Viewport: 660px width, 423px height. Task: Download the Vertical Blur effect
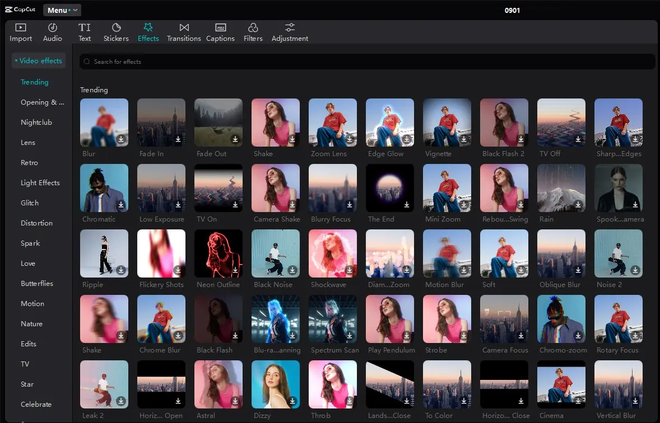(635, 401)
